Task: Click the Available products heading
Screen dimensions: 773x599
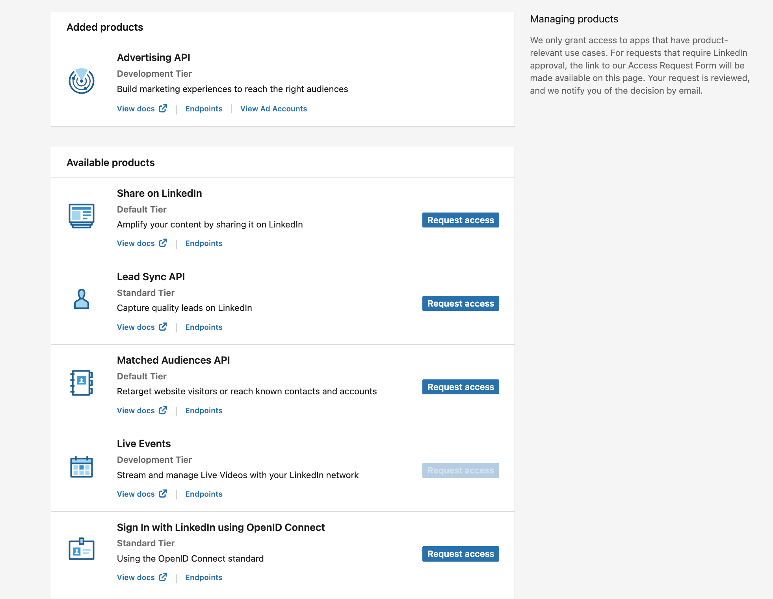Action: [111, 163]
